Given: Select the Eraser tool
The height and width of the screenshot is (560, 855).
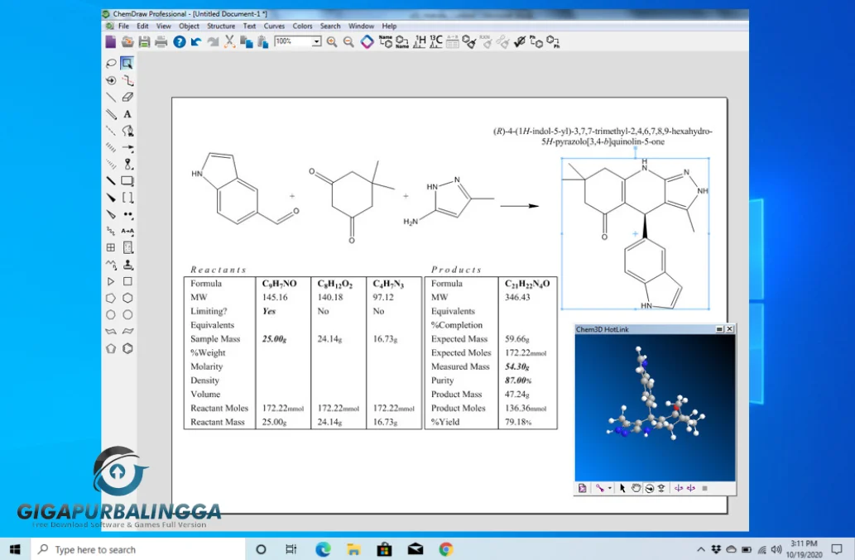Looking at the screenshot, I should (x=127, y=97).
